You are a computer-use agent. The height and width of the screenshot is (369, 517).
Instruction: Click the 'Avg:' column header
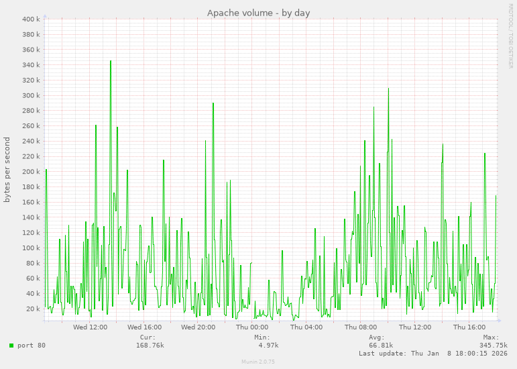(377, 337)
